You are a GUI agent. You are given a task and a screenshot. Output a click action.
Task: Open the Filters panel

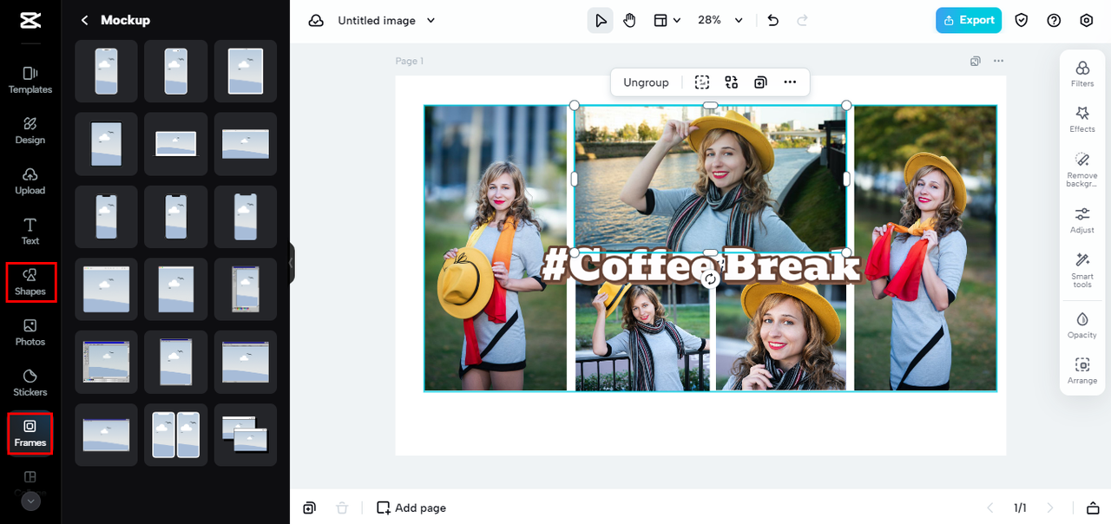(1081, 72)
